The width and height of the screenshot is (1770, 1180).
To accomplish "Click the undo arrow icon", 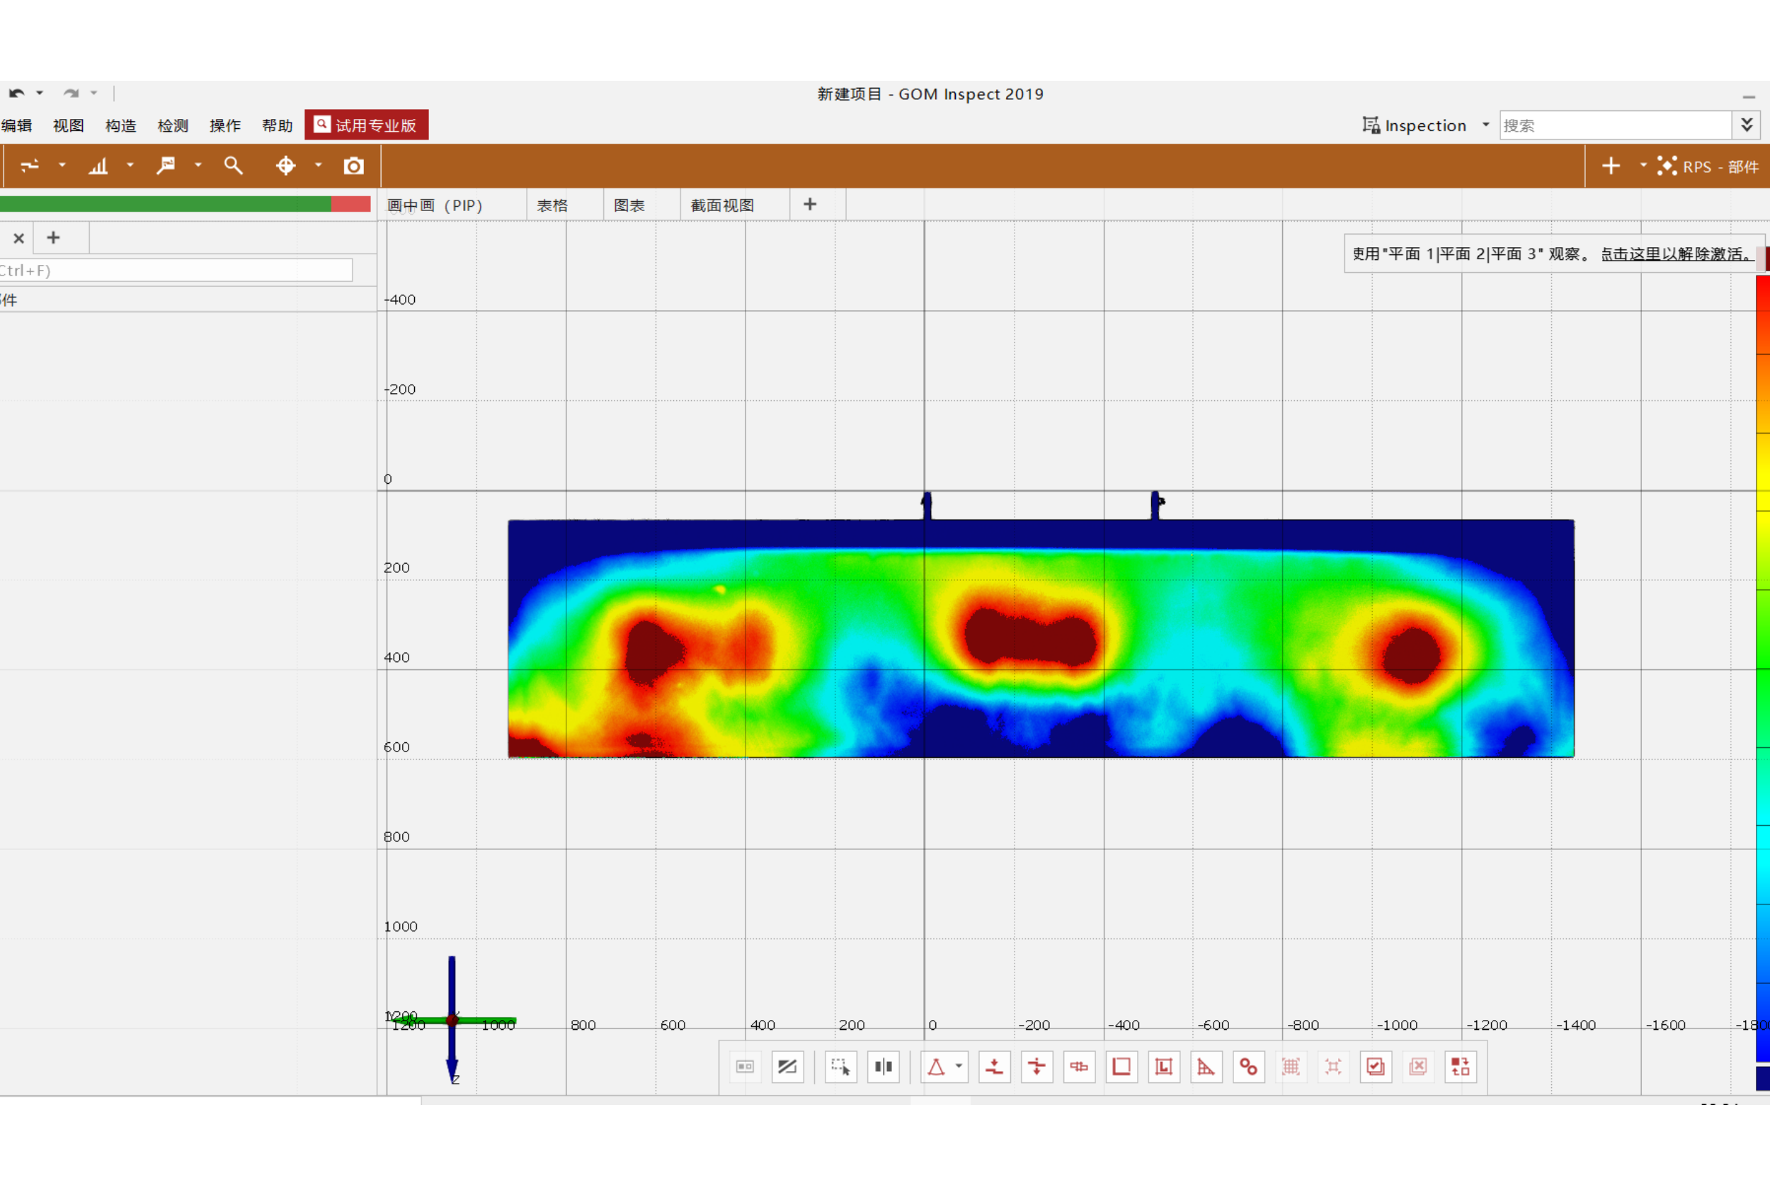I will point(16,93).
